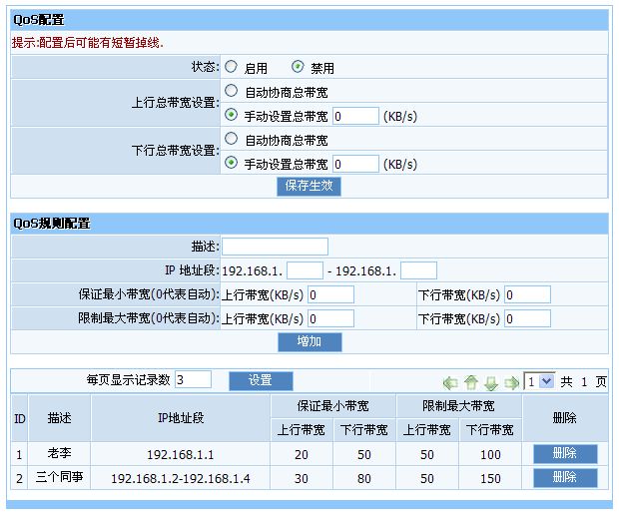Click the starting IP address input field
This screenshot has height=517, width=619.
click(305, 270)
